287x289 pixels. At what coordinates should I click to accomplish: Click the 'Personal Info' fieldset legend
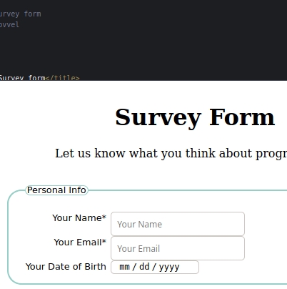pyautogui.click(x=56, y=190)
